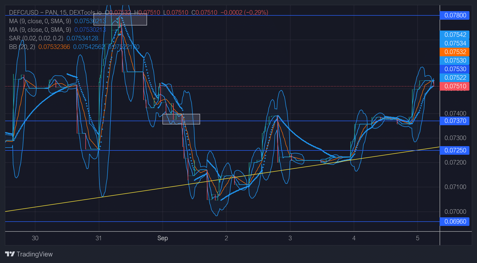
Task: Click the 0.07100 price axis tick
Action: 455,187
